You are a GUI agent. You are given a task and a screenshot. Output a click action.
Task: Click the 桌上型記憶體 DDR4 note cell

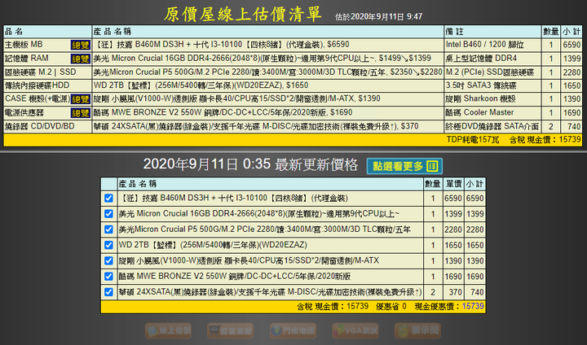pyautogui.click(x=492, y=59)
